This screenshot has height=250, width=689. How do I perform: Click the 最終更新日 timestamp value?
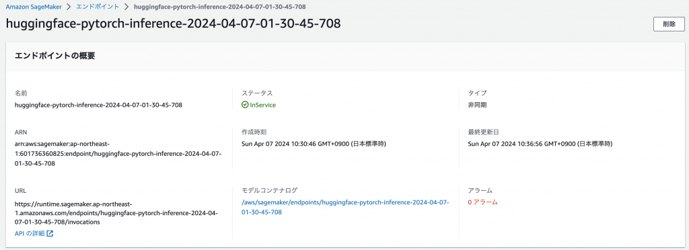click(x=540, y=144)
